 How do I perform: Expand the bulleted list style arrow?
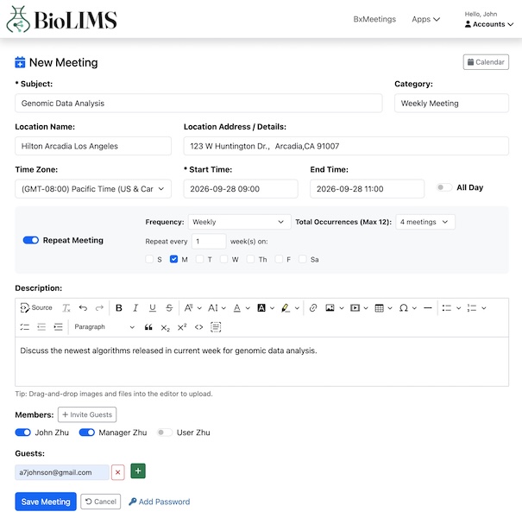(x=458, y=308)
